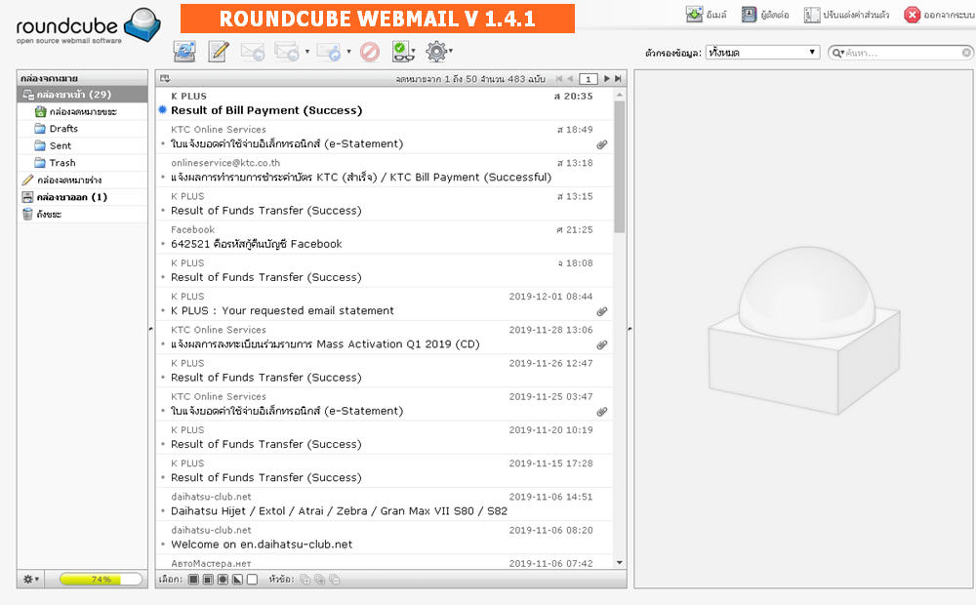This screenshot has height=605, width=976.
Task: Open the Sent folder
Action: coord(82,145)
